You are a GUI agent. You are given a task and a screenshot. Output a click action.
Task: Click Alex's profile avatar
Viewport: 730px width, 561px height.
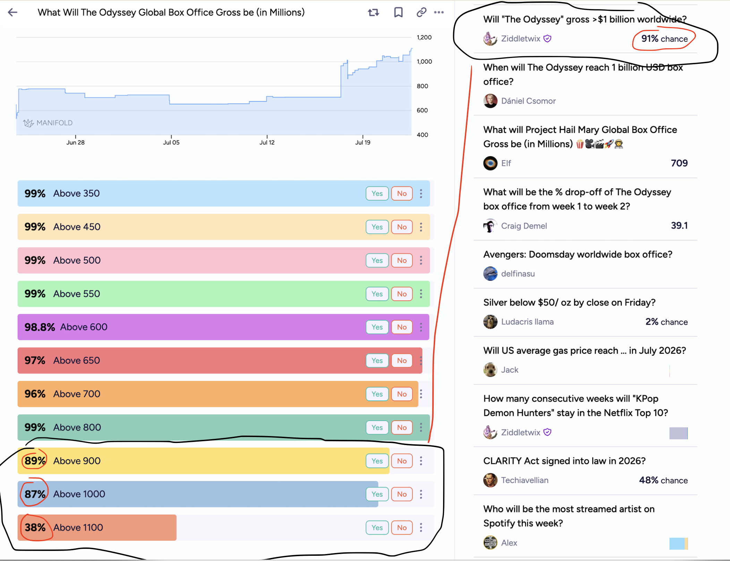490,543
